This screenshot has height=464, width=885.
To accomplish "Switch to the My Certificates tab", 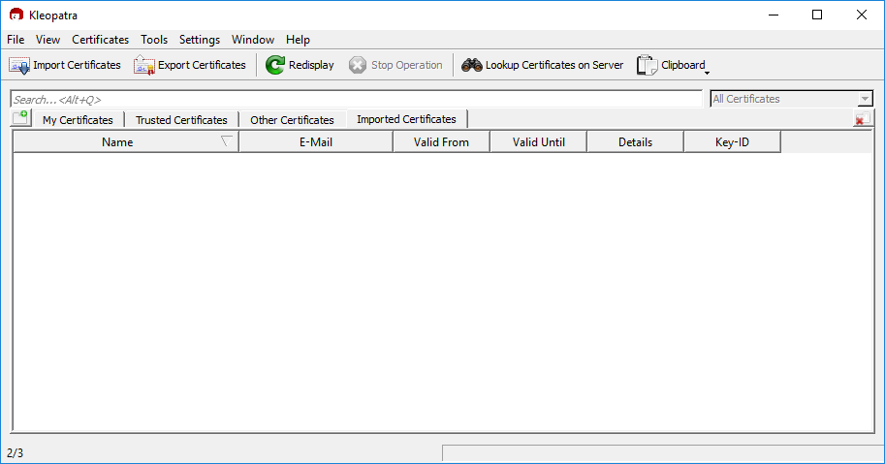I will (78, 120).
